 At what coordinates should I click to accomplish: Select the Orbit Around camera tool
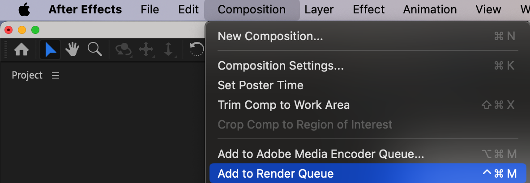(x=123, y=50)
